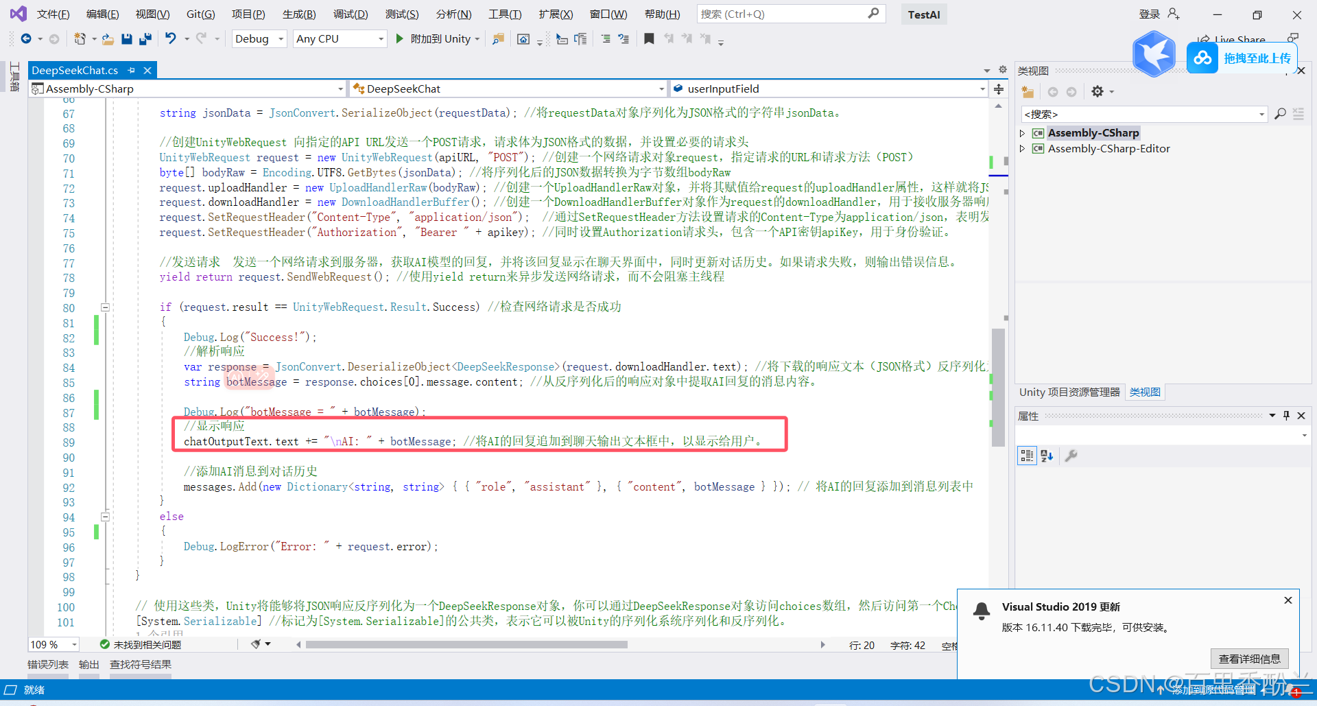Viewport: 1317px width, 706px height.
Task: Click the top search box (Ctrl+Q)
Action: pyautogui.click(x=782, y=14)
